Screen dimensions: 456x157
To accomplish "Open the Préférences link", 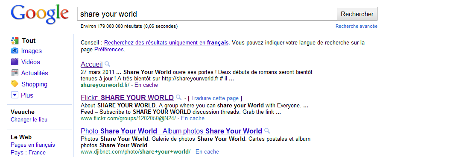I will coord(109,50).
